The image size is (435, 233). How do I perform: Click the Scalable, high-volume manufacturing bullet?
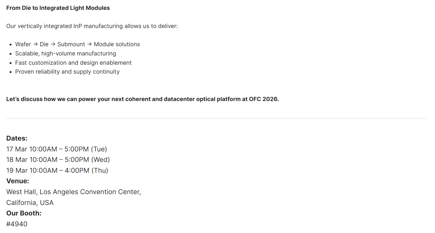65,54
